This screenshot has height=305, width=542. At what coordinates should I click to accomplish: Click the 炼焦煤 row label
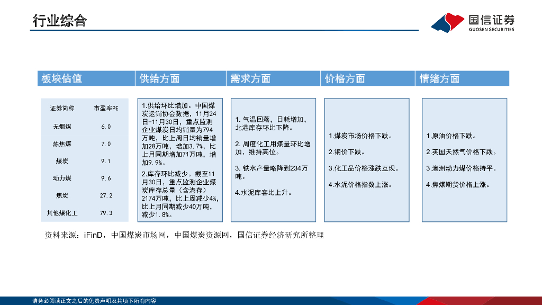pyautogui.click(x=62, y=144)
